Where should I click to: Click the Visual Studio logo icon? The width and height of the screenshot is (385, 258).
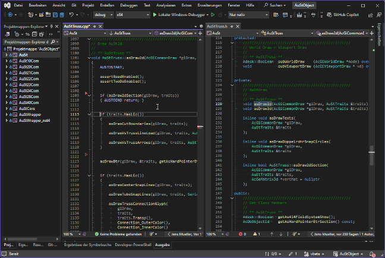(x=6, y=4)
